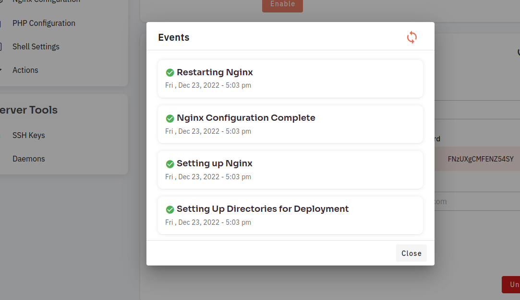Screen dimensions: 520x300
Task: Click the timestamp under Setting Up Directories for Deployment
Action: click(x=208, y=222)
